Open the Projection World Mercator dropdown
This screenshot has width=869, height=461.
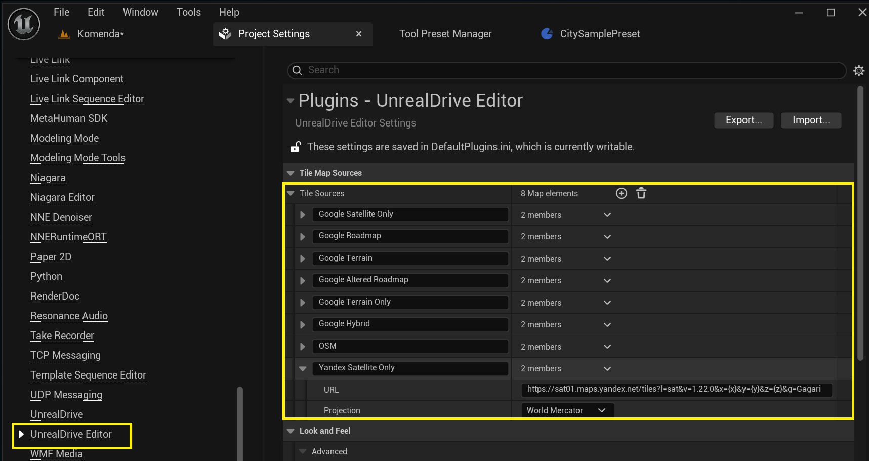tap(567, 410)
